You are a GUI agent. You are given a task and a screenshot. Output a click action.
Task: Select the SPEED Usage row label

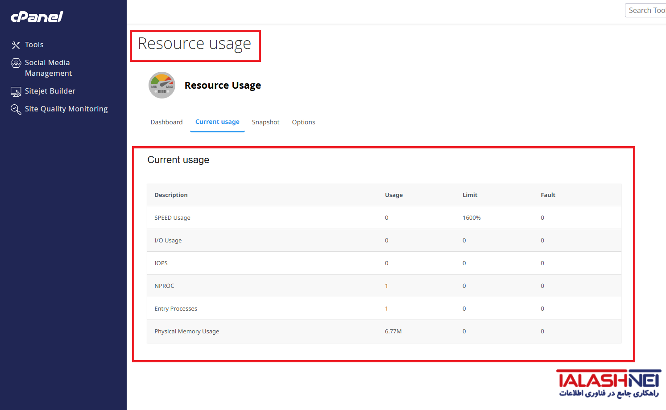point(172,217)
